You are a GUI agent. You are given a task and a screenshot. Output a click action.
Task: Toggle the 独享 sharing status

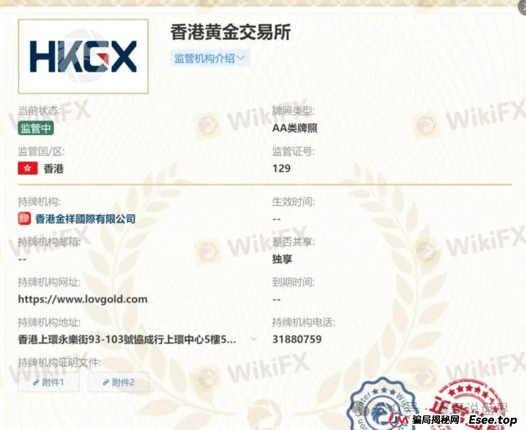[x=282, y=259]
